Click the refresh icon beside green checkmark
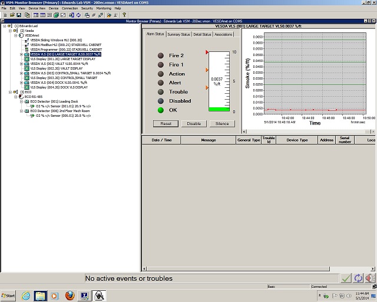The height and width of the screenshot is (302, 377). coord(358,278)
